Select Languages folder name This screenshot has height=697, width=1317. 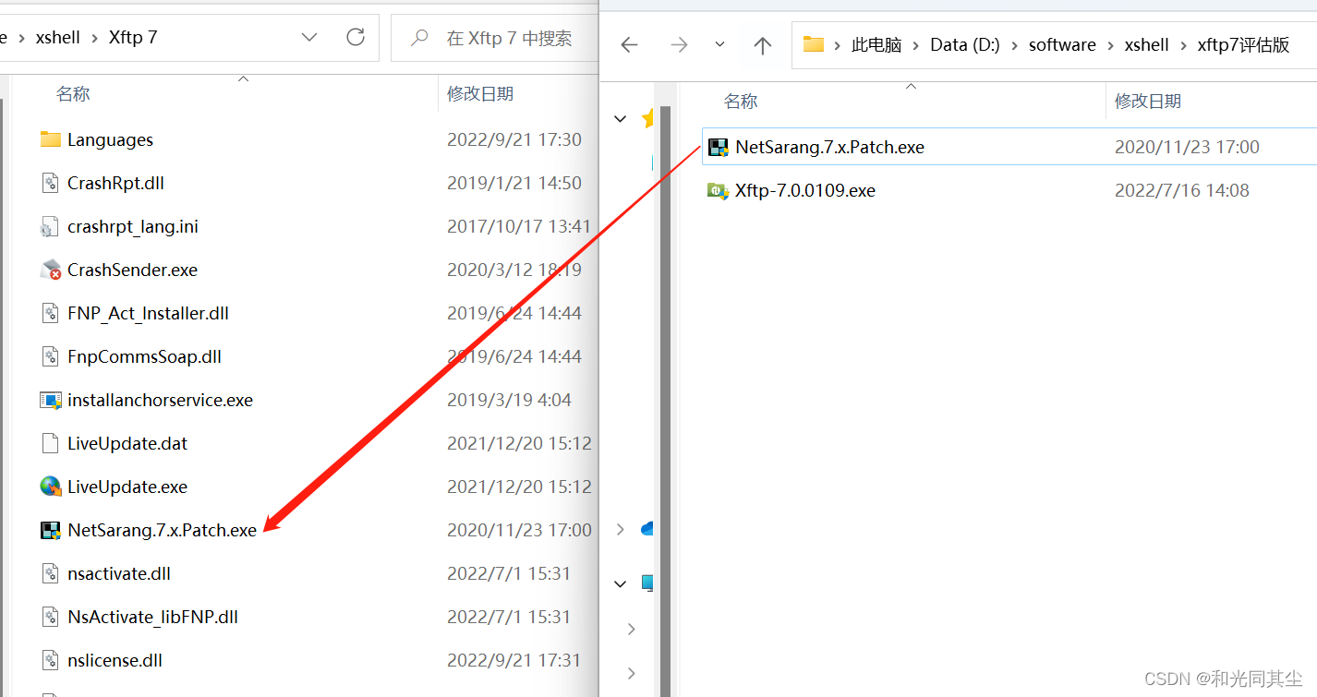click(110, 139)
